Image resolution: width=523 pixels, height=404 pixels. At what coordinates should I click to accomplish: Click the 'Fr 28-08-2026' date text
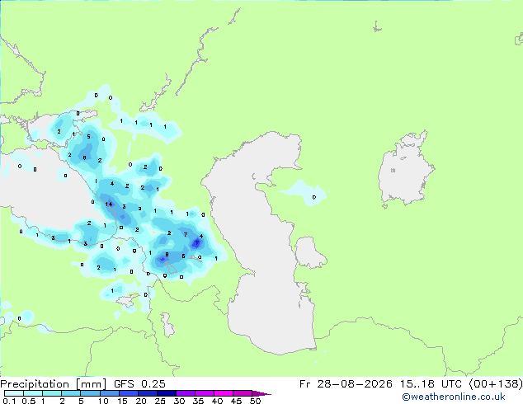point(346,384)
